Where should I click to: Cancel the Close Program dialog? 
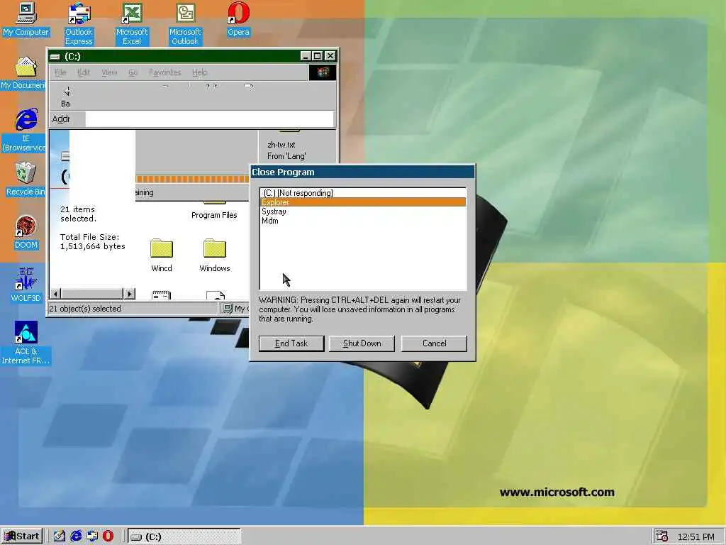click(434, 343)
